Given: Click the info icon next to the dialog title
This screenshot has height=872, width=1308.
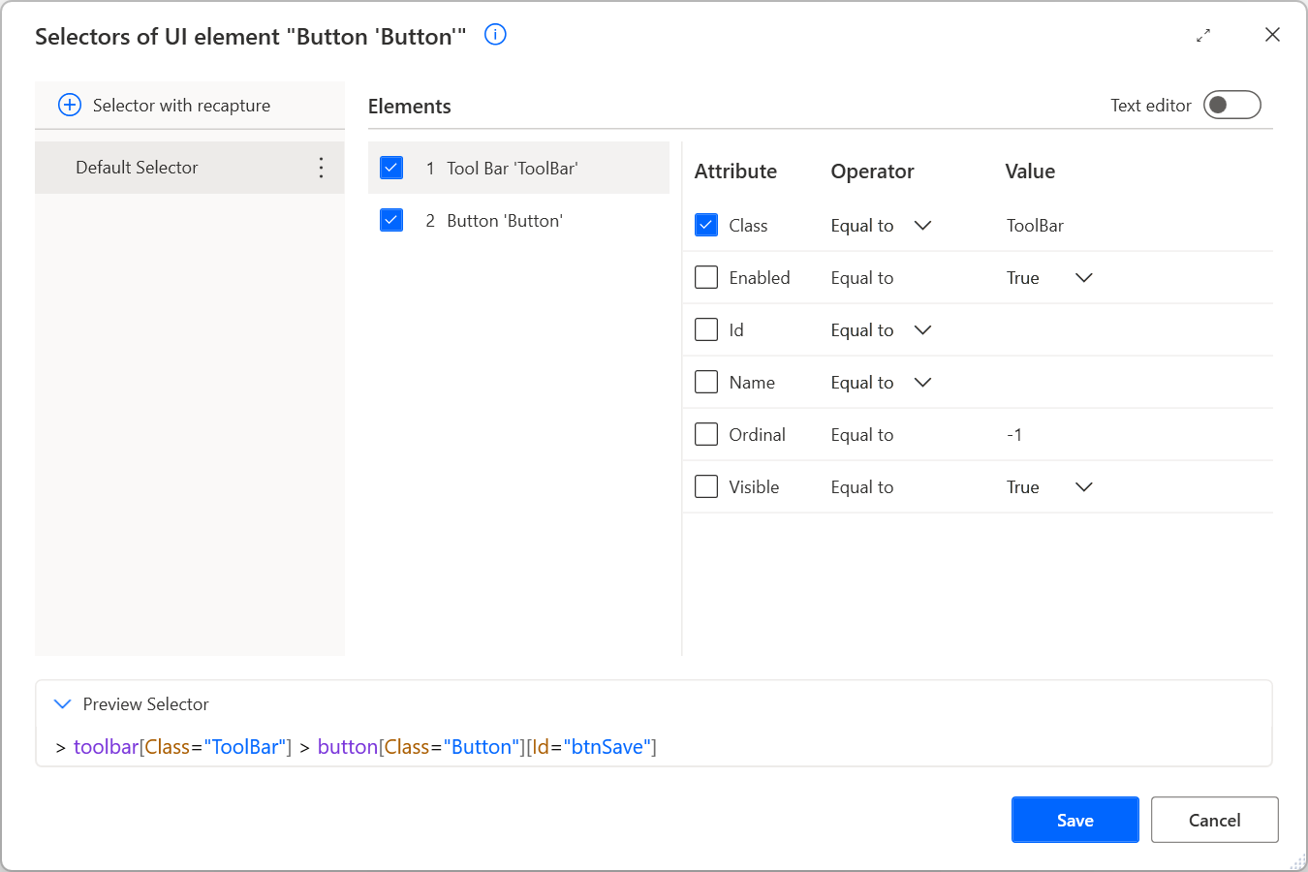Looking at the screenshot, I should (x=494, y=34).
